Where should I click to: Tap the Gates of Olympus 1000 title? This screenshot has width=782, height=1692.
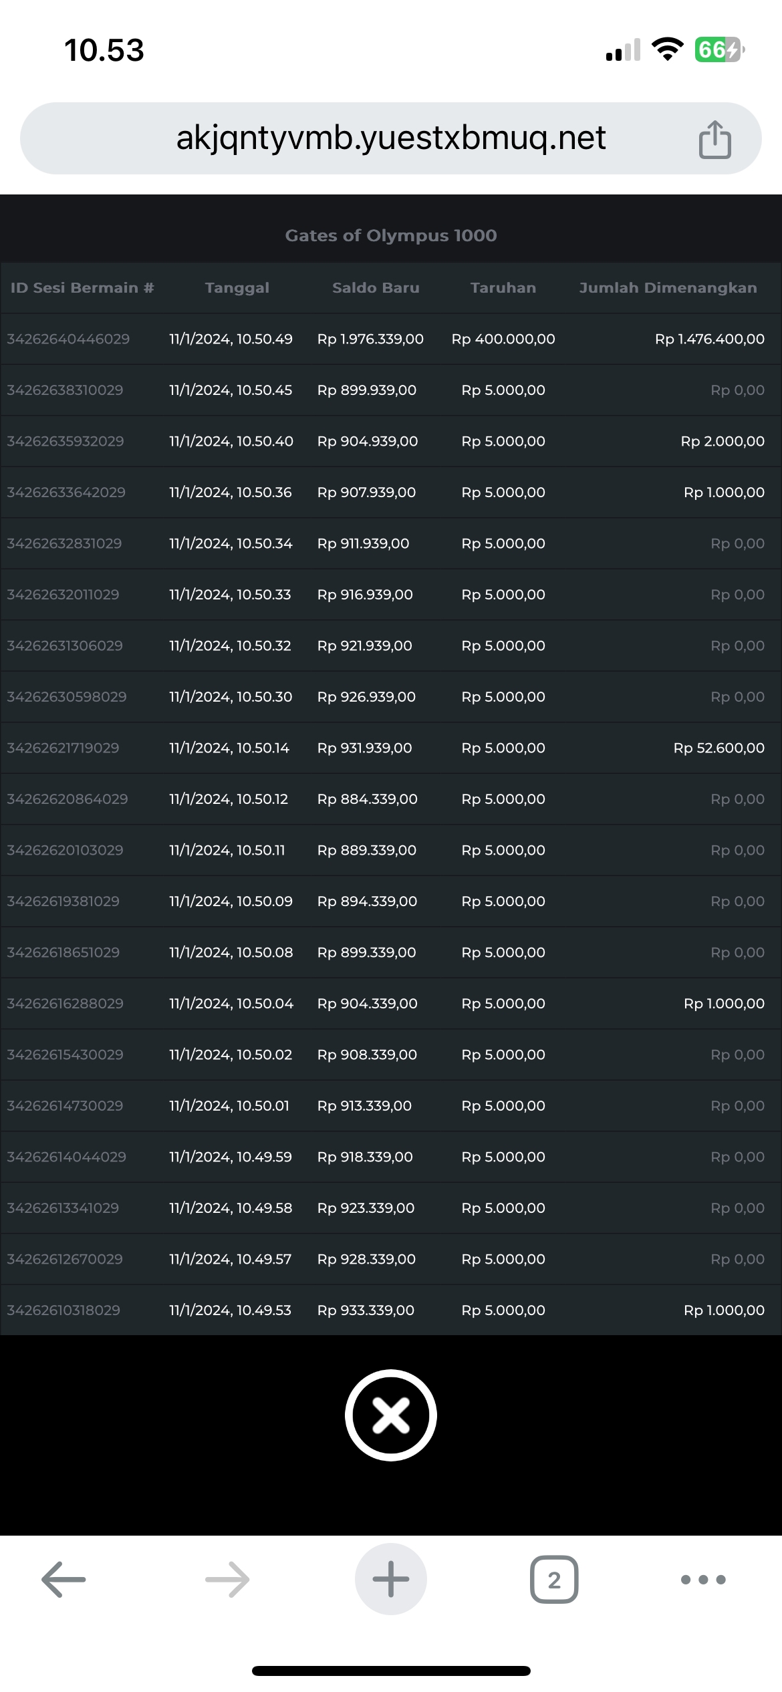390,235
